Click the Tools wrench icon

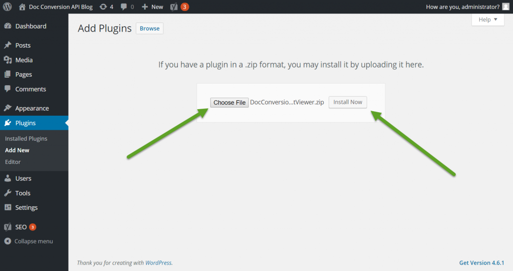[8, 192]
